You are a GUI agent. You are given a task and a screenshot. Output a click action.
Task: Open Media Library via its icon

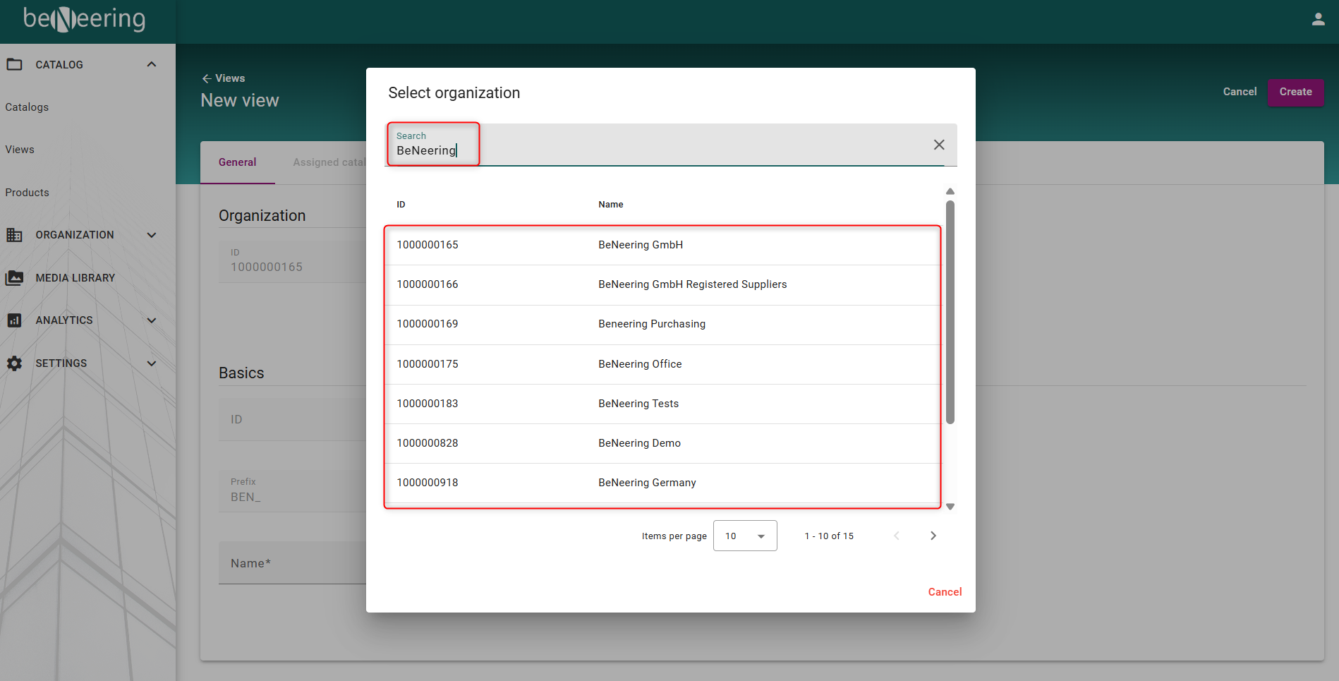[x=14, y=278]
